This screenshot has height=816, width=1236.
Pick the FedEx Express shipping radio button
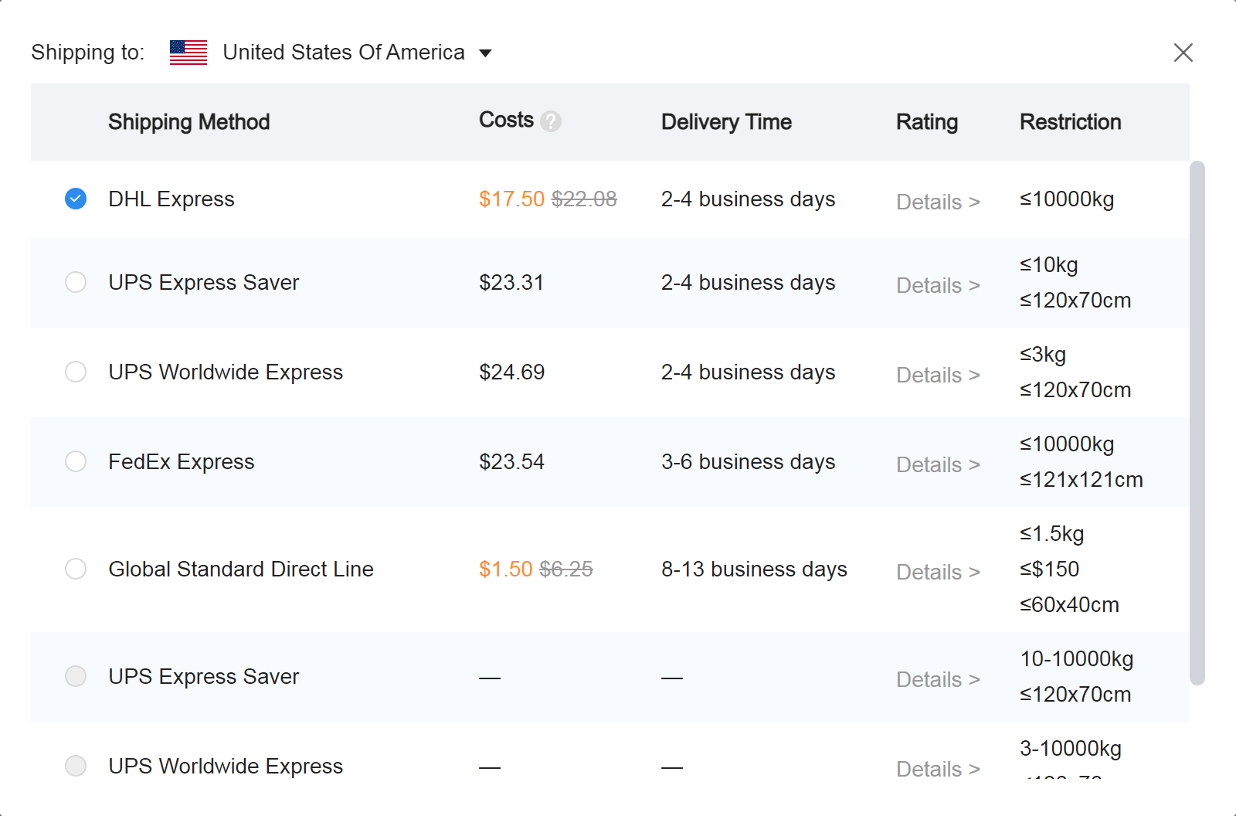[76, 461]
